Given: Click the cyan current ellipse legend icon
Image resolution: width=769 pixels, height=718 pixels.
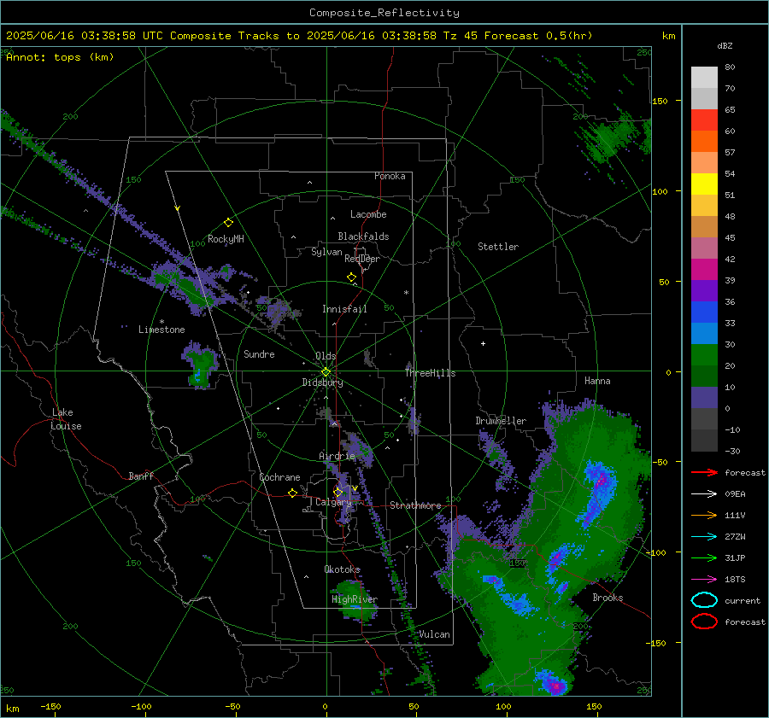Looking at the screenshot, I should tap(704, 600).
